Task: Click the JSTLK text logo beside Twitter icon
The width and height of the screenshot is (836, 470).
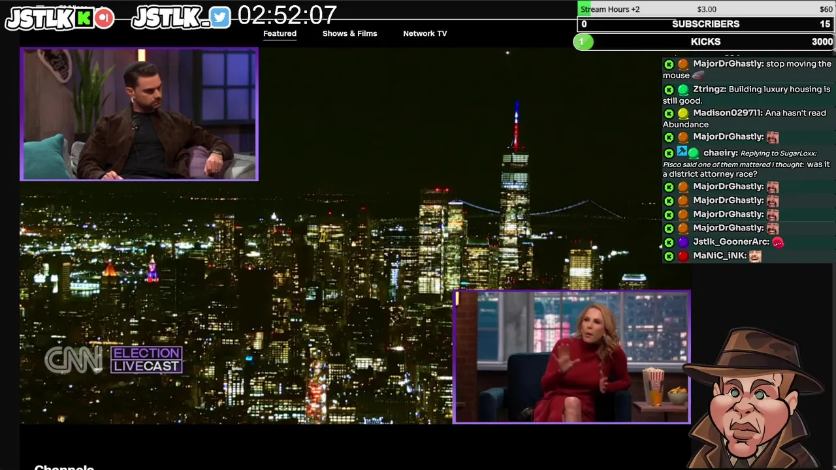Action: (170, 18)
